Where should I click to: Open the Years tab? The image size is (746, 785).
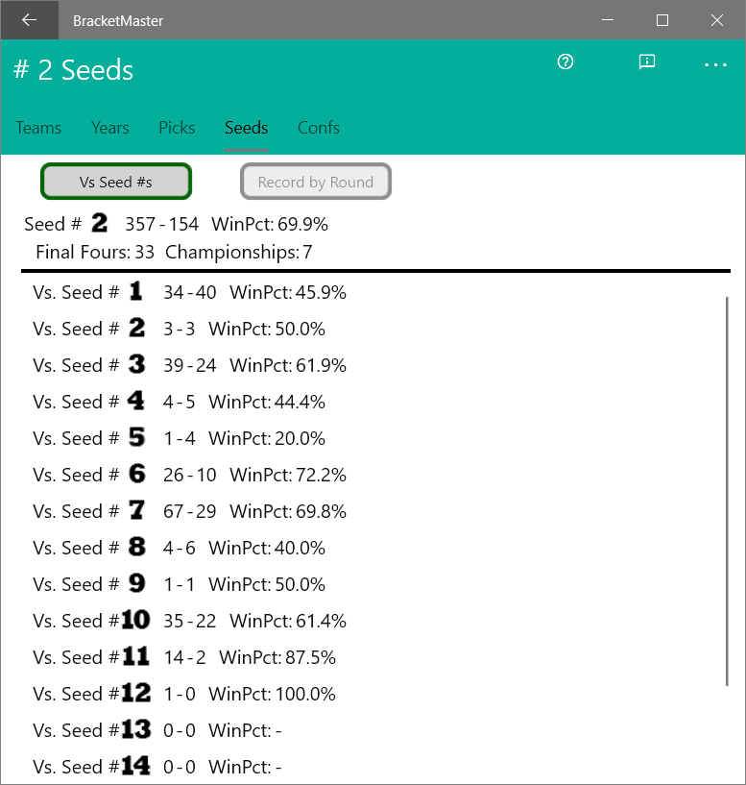pos(110,128)
